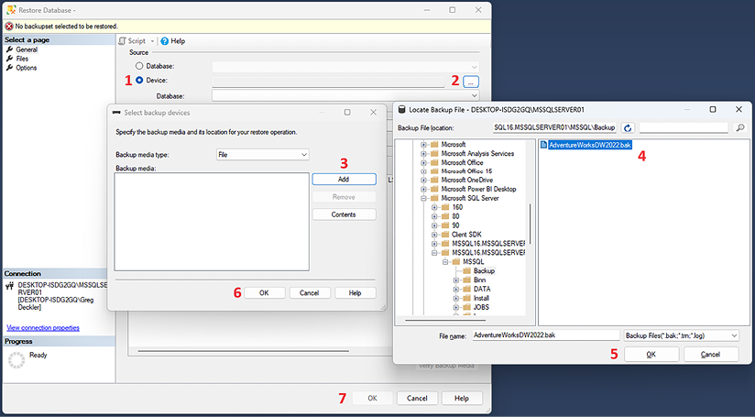
Task: Click OK in Locate Backup File dialog
Action: click(x=651, y=355)
